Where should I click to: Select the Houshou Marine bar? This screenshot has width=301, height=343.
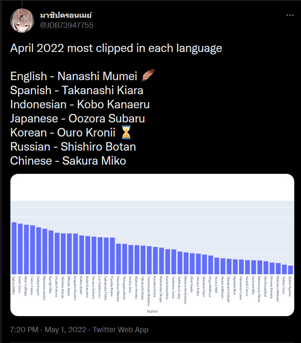(119, 259)
